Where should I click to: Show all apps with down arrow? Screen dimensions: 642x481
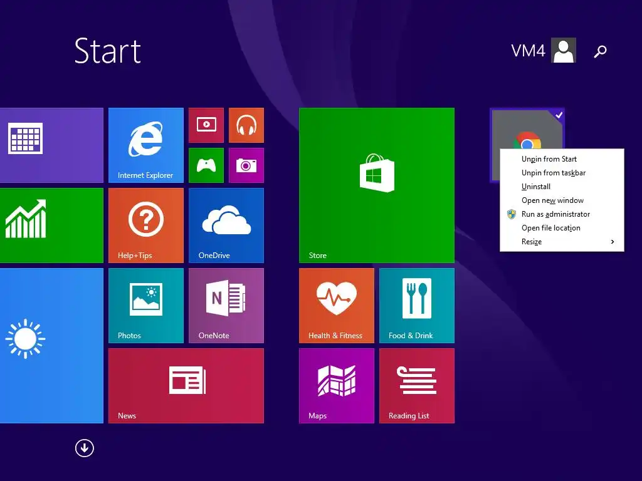point(85,448)
